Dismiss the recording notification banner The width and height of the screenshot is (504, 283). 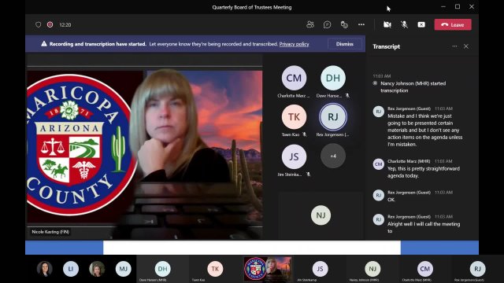[345, 44]
